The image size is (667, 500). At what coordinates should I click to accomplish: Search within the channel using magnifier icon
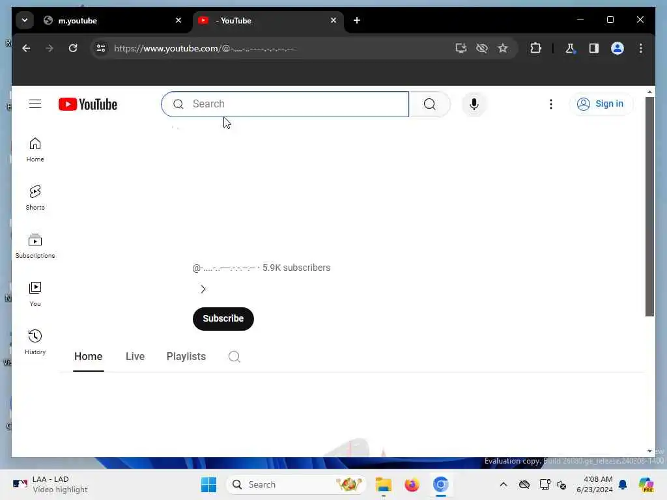tap(234, 356)
